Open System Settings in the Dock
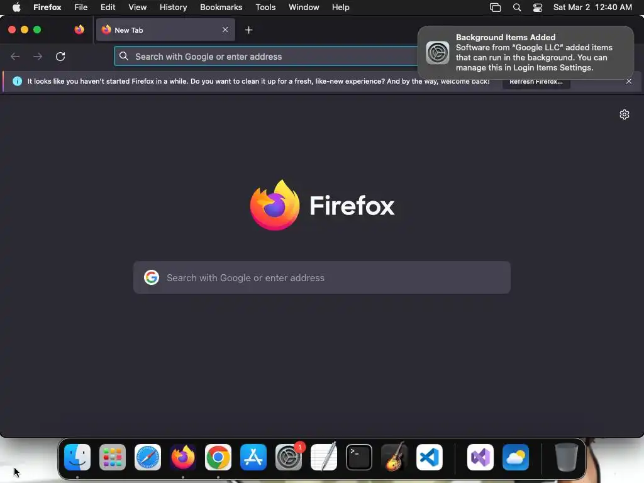This screenshot has width=644, height=483. 289,457
